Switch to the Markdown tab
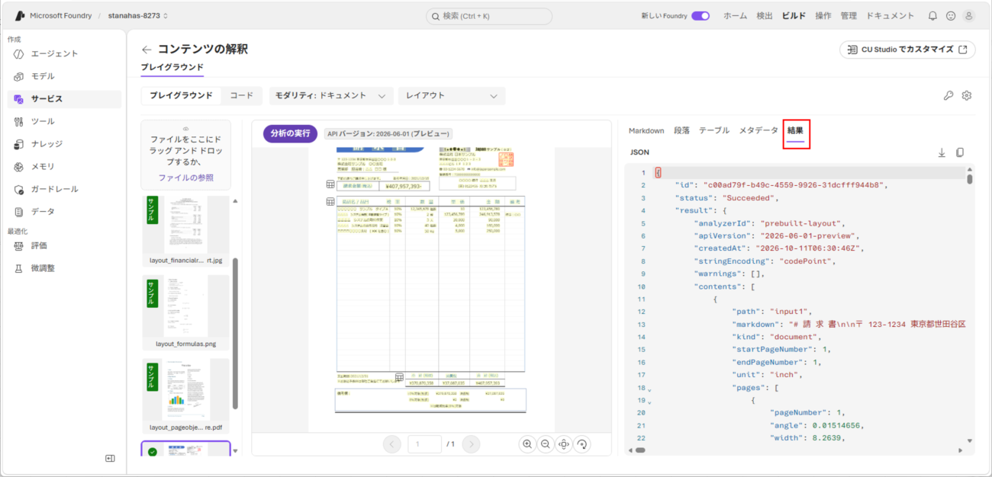The image size is (992, 477). [x=646, y=131]
